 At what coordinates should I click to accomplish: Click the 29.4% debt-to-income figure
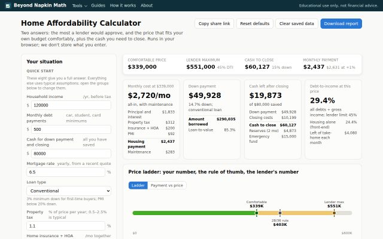pyautogui.click(x=323, y=100)
